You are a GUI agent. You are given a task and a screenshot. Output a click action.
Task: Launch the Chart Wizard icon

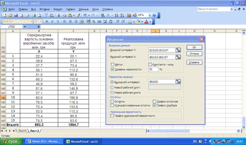click(129, 15)
